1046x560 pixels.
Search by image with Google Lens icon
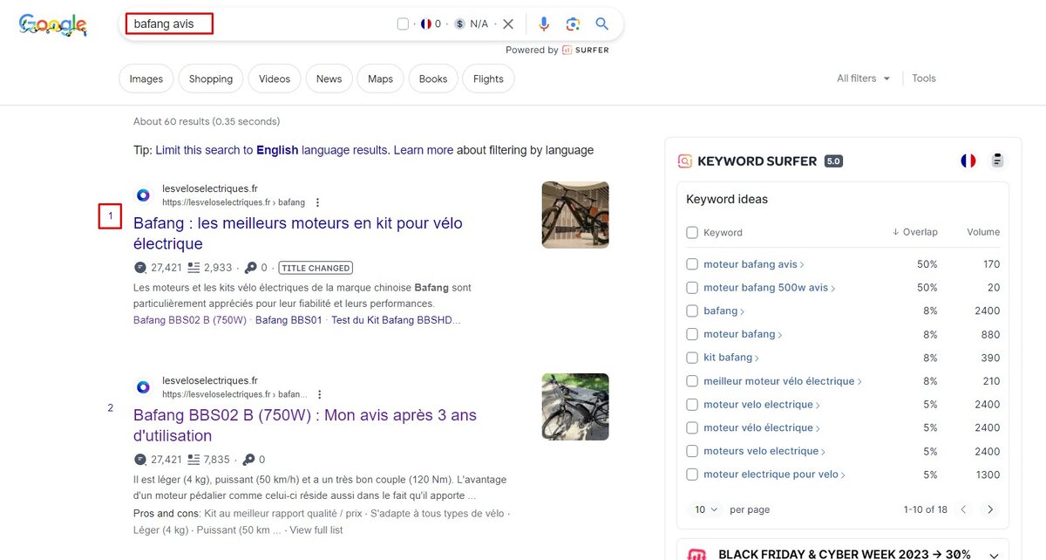point(573,24)
